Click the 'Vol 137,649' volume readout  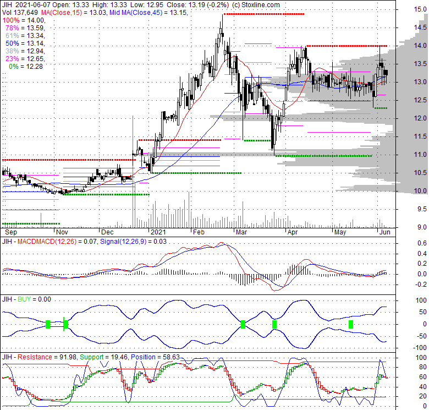tap(20, 13)
